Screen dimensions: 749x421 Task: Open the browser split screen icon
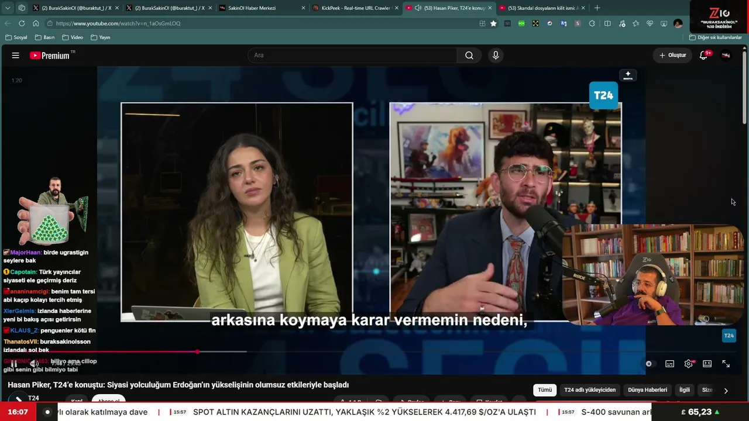point(607,23)
